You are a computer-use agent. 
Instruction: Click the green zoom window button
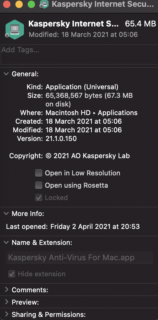click(31, 4)
